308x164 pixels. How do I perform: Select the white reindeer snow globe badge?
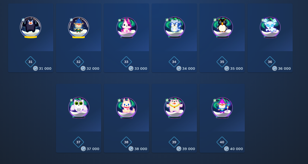pos(270,28)
